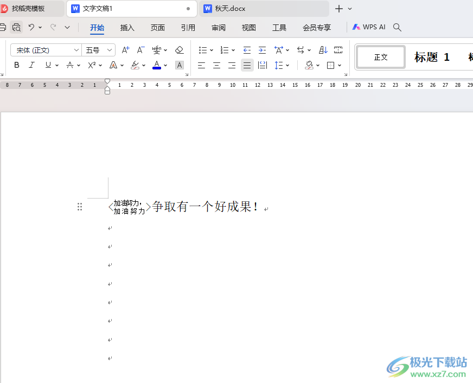Decrease font size with A- icon

click(x=141, y=50)
